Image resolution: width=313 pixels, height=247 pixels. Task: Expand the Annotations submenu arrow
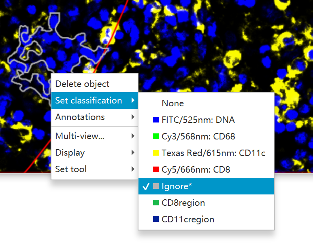pos(133,117)
